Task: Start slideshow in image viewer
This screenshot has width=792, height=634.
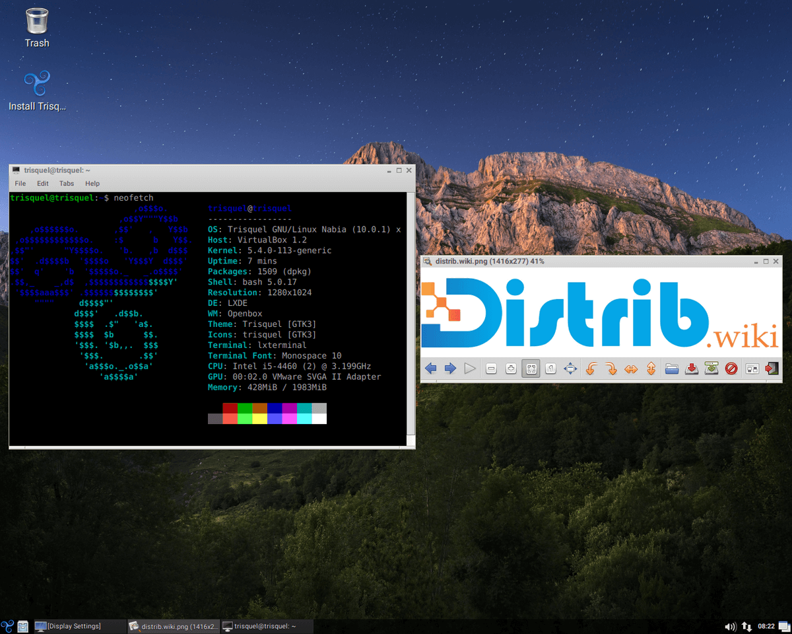Action: pyautogui.click(x=470, y=369)
